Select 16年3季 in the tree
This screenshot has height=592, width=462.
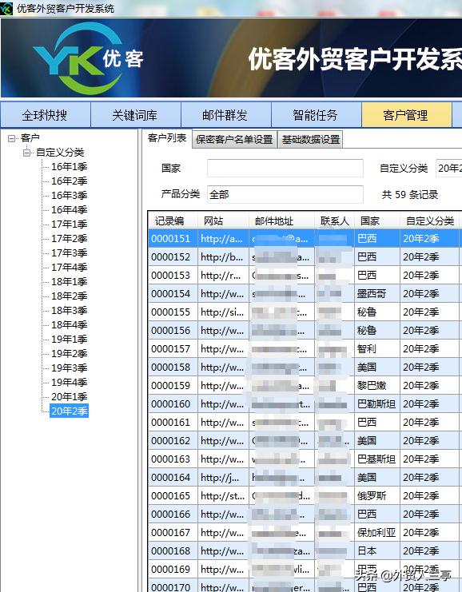point(69,196)
